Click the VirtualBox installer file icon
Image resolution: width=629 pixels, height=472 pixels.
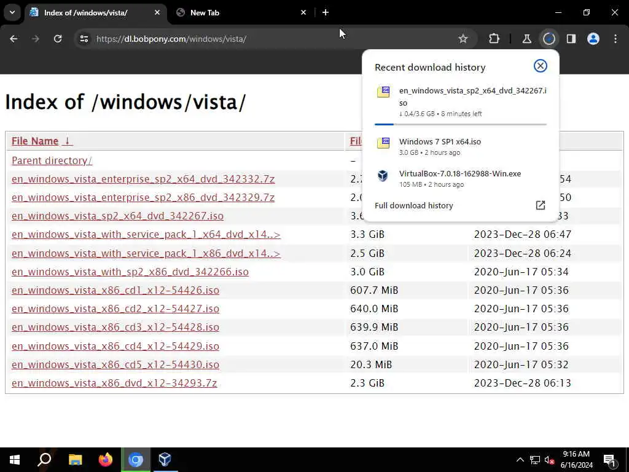click(383, 175)
